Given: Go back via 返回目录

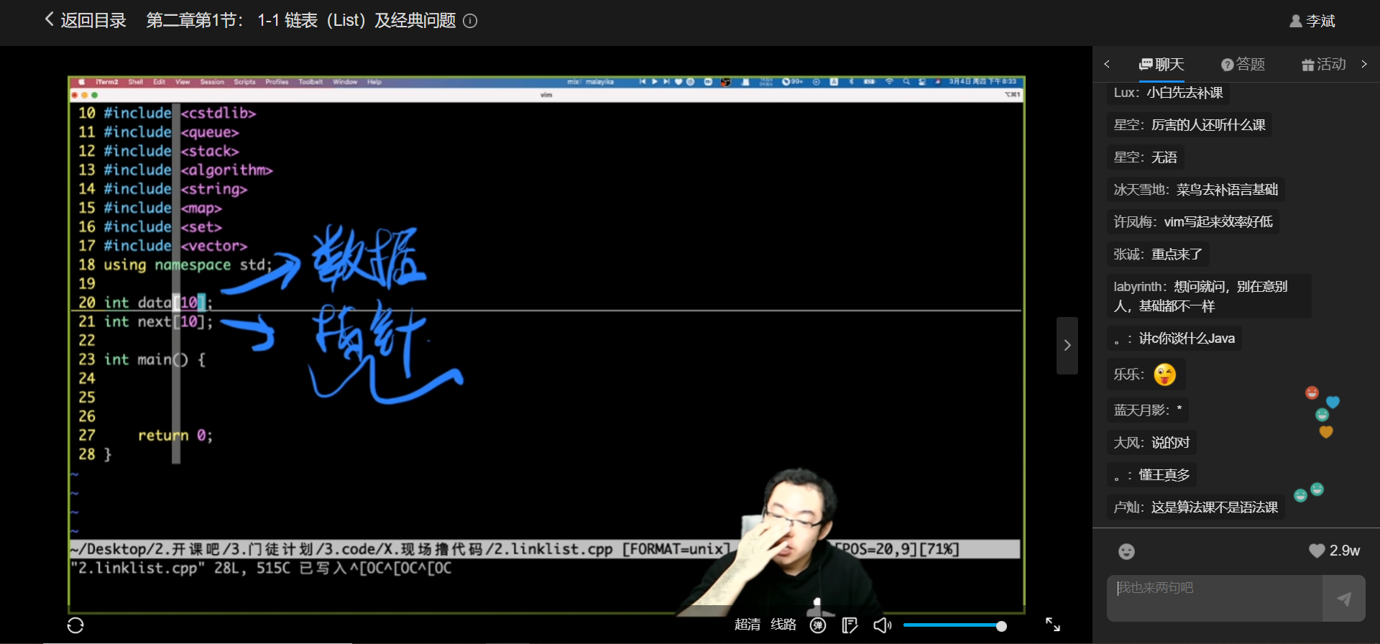Looking at the screenshot, I should pyautogui.click(x=85, y=20).
